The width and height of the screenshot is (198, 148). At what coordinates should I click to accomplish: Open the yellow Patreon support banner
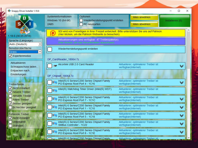(116, 33)
